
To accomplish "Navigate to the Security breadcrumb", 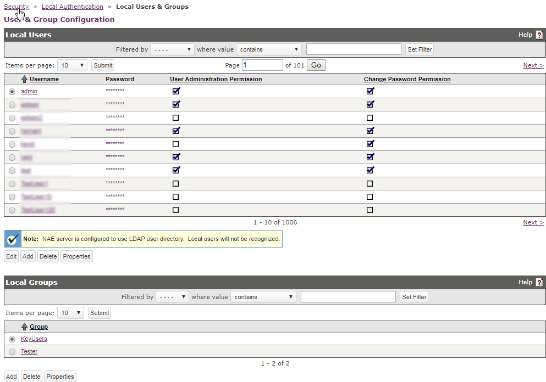I will (15, 6).
